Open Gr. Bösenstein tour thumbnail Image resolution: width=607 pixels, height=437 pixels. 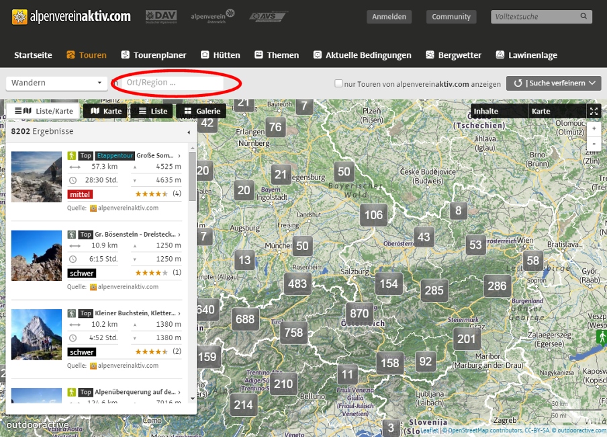(x=36, y=255)
